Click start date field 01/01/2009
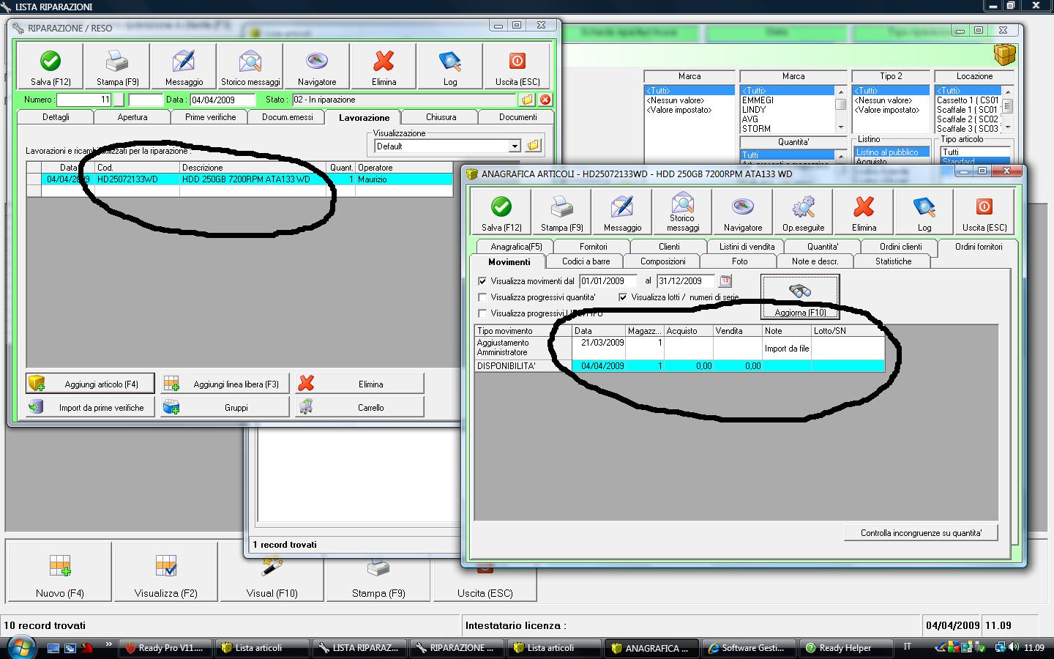This screenshot has height=659, width=1054. point(608,280)
